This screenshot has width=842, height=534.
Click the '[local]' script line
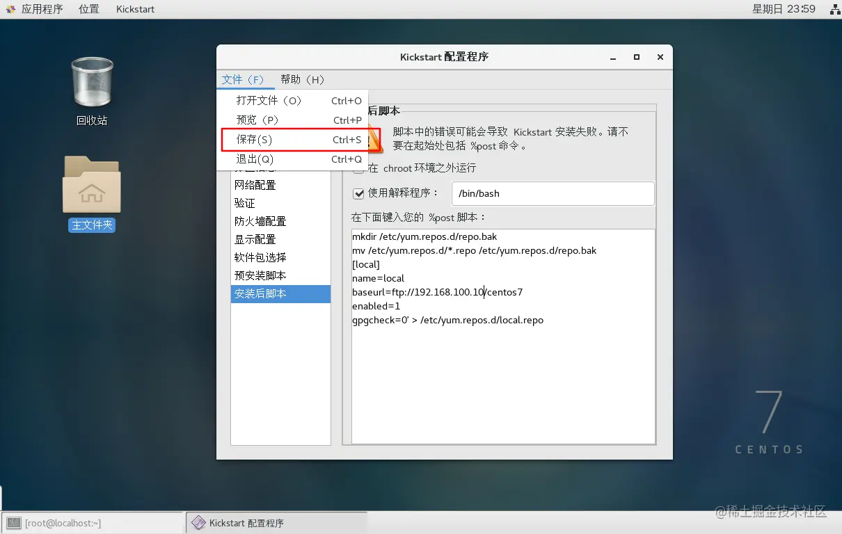tap(366, 264)
